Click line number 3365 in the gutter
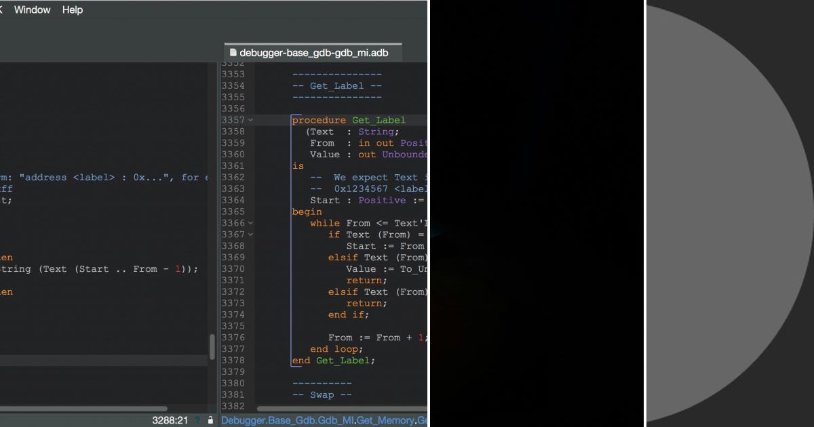 (x=233, y=211)
